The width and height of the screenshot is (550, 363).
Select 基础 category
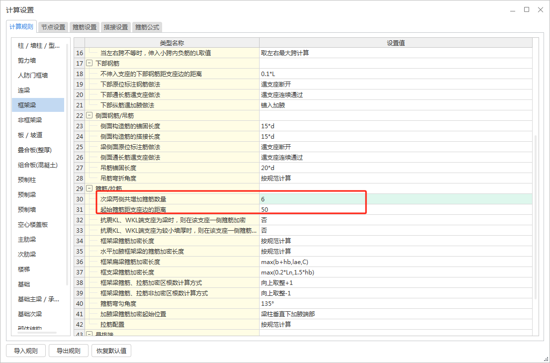pos(38,284)
